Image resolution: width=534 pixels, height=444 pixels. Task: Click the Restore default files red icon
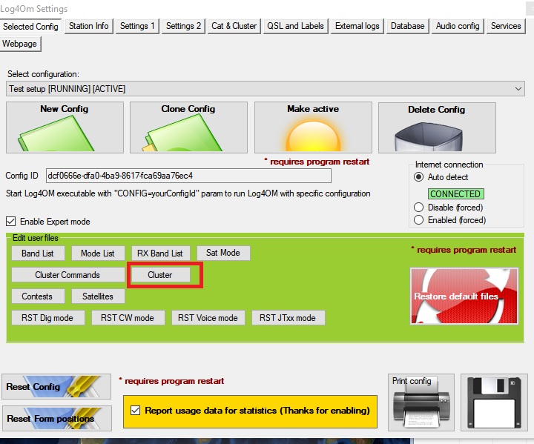[x=464, y=296]
